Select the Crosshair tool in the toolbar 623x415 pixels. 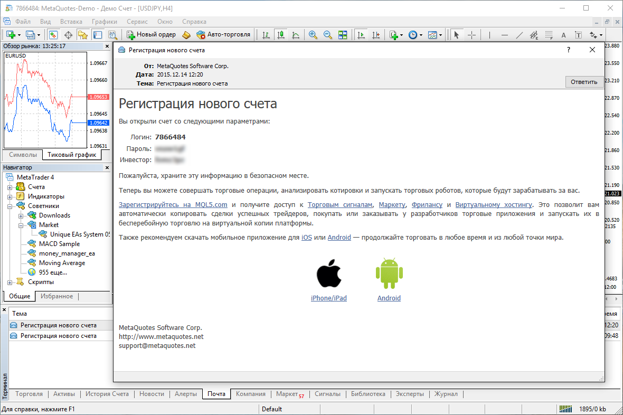point(472,35)
